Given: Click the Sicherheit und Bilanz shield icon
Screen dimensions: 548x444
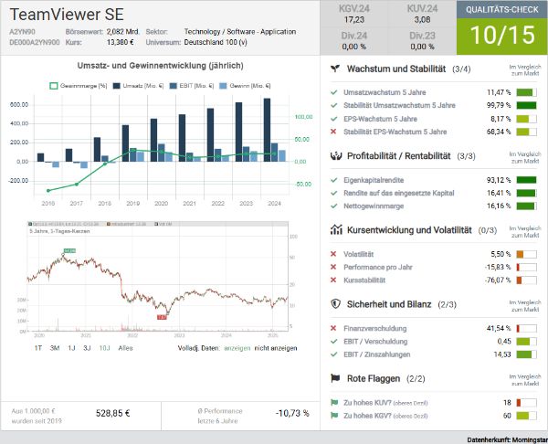Looking at the screenshot, I should click(x=335, y=304).
